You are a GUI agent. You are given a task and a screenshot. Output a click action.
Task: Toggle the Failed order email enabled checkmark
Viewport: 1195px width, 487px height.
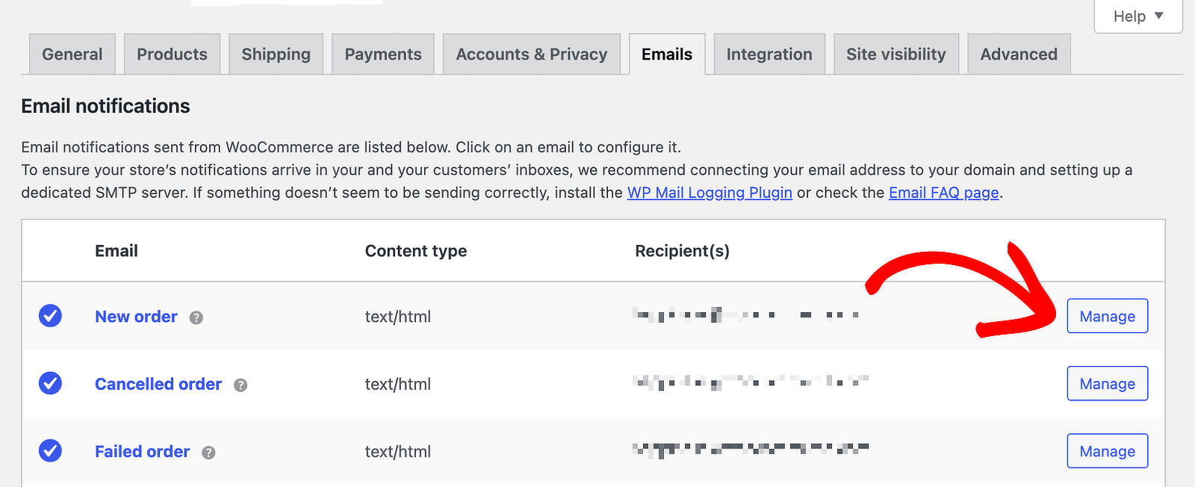click(x=50, y=451)
